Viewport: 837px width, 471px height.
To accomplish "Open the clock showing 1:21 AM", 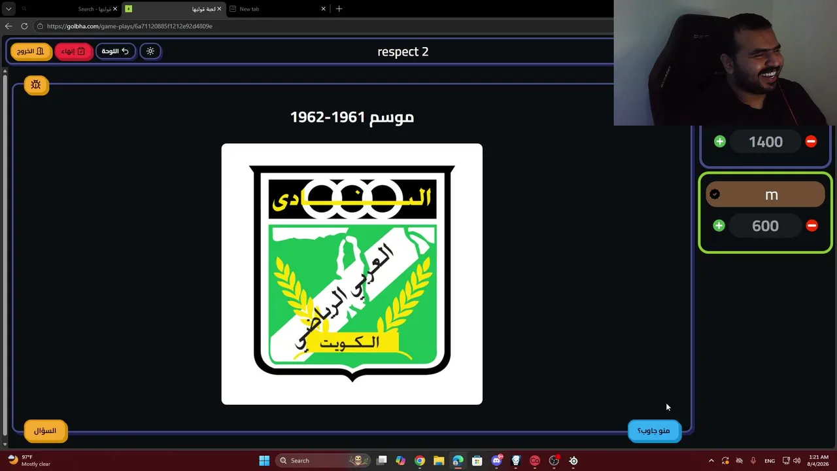I will tap(819, 461).
